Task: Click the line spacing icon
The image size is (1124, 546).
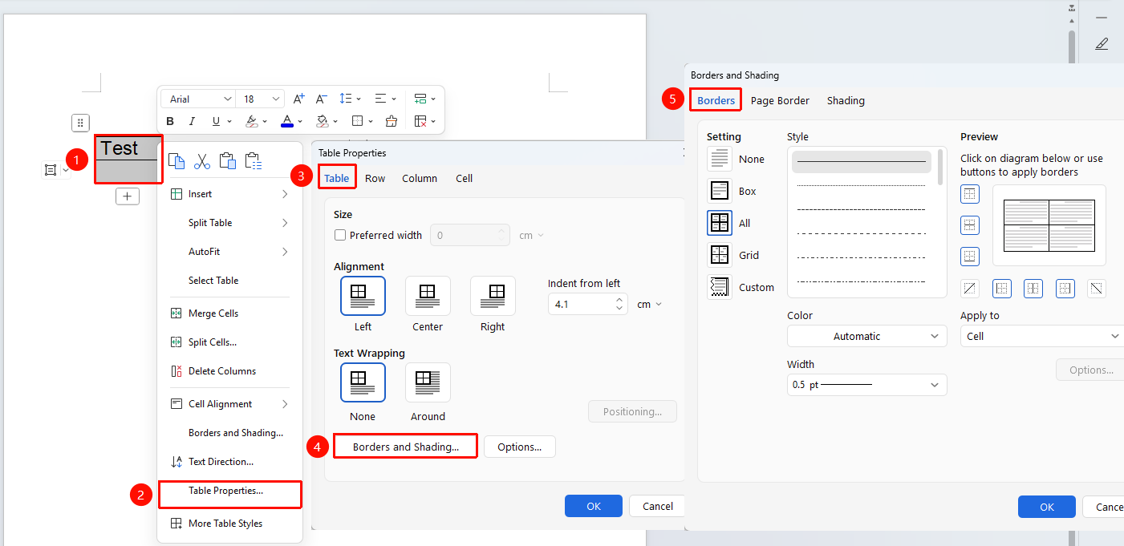Action: click(x=346, y=99)
